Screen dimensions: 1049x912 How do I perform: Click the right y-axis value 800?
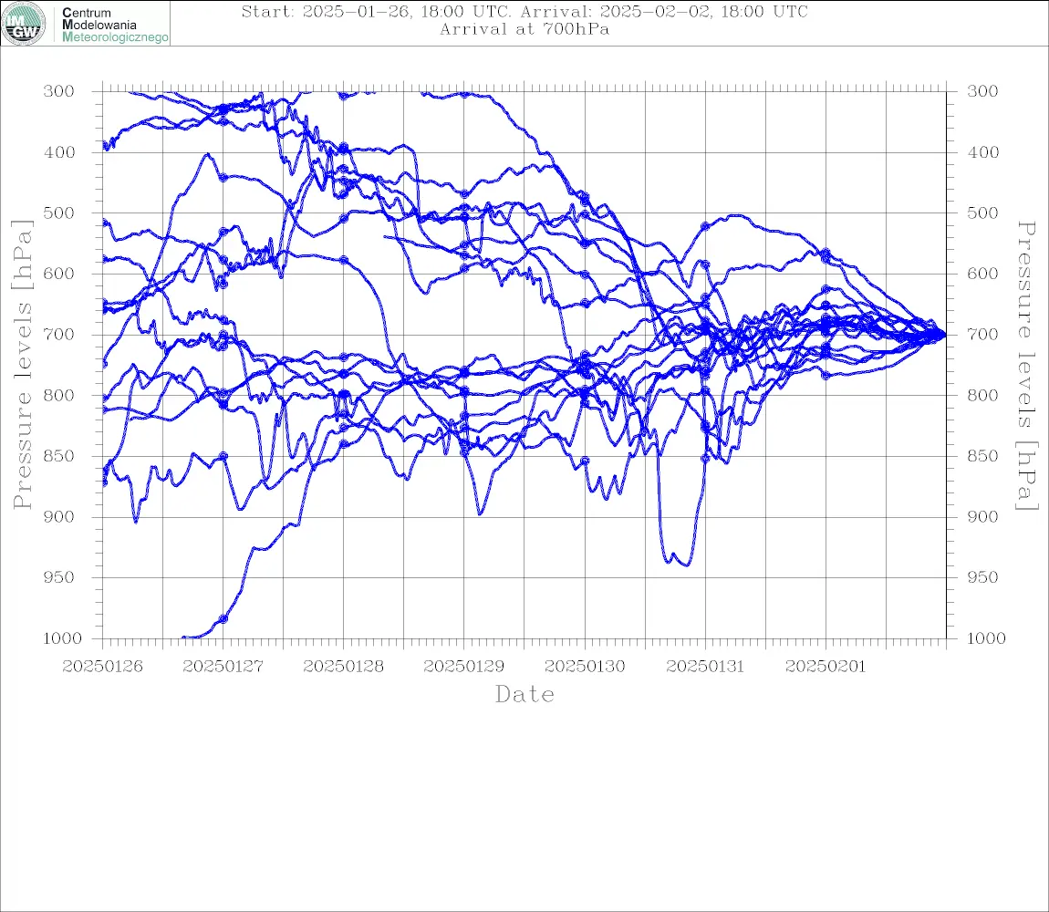pos(982,395)
